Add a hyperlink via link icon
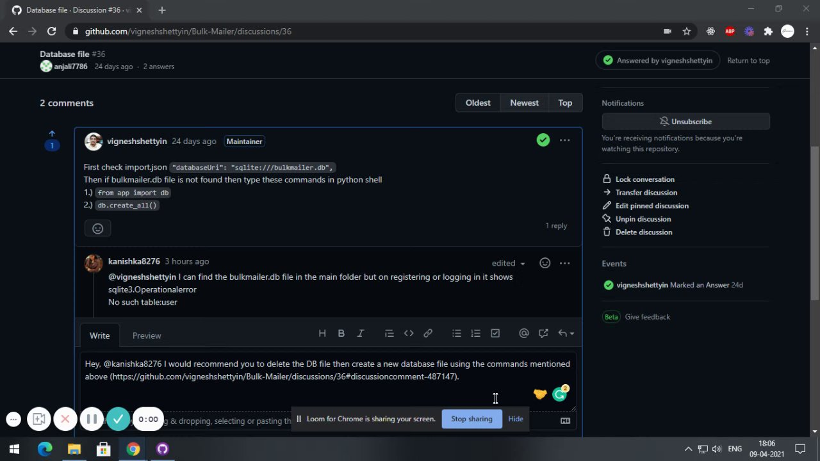This screenshot has height=461, width=820. [x=428, y=334]
